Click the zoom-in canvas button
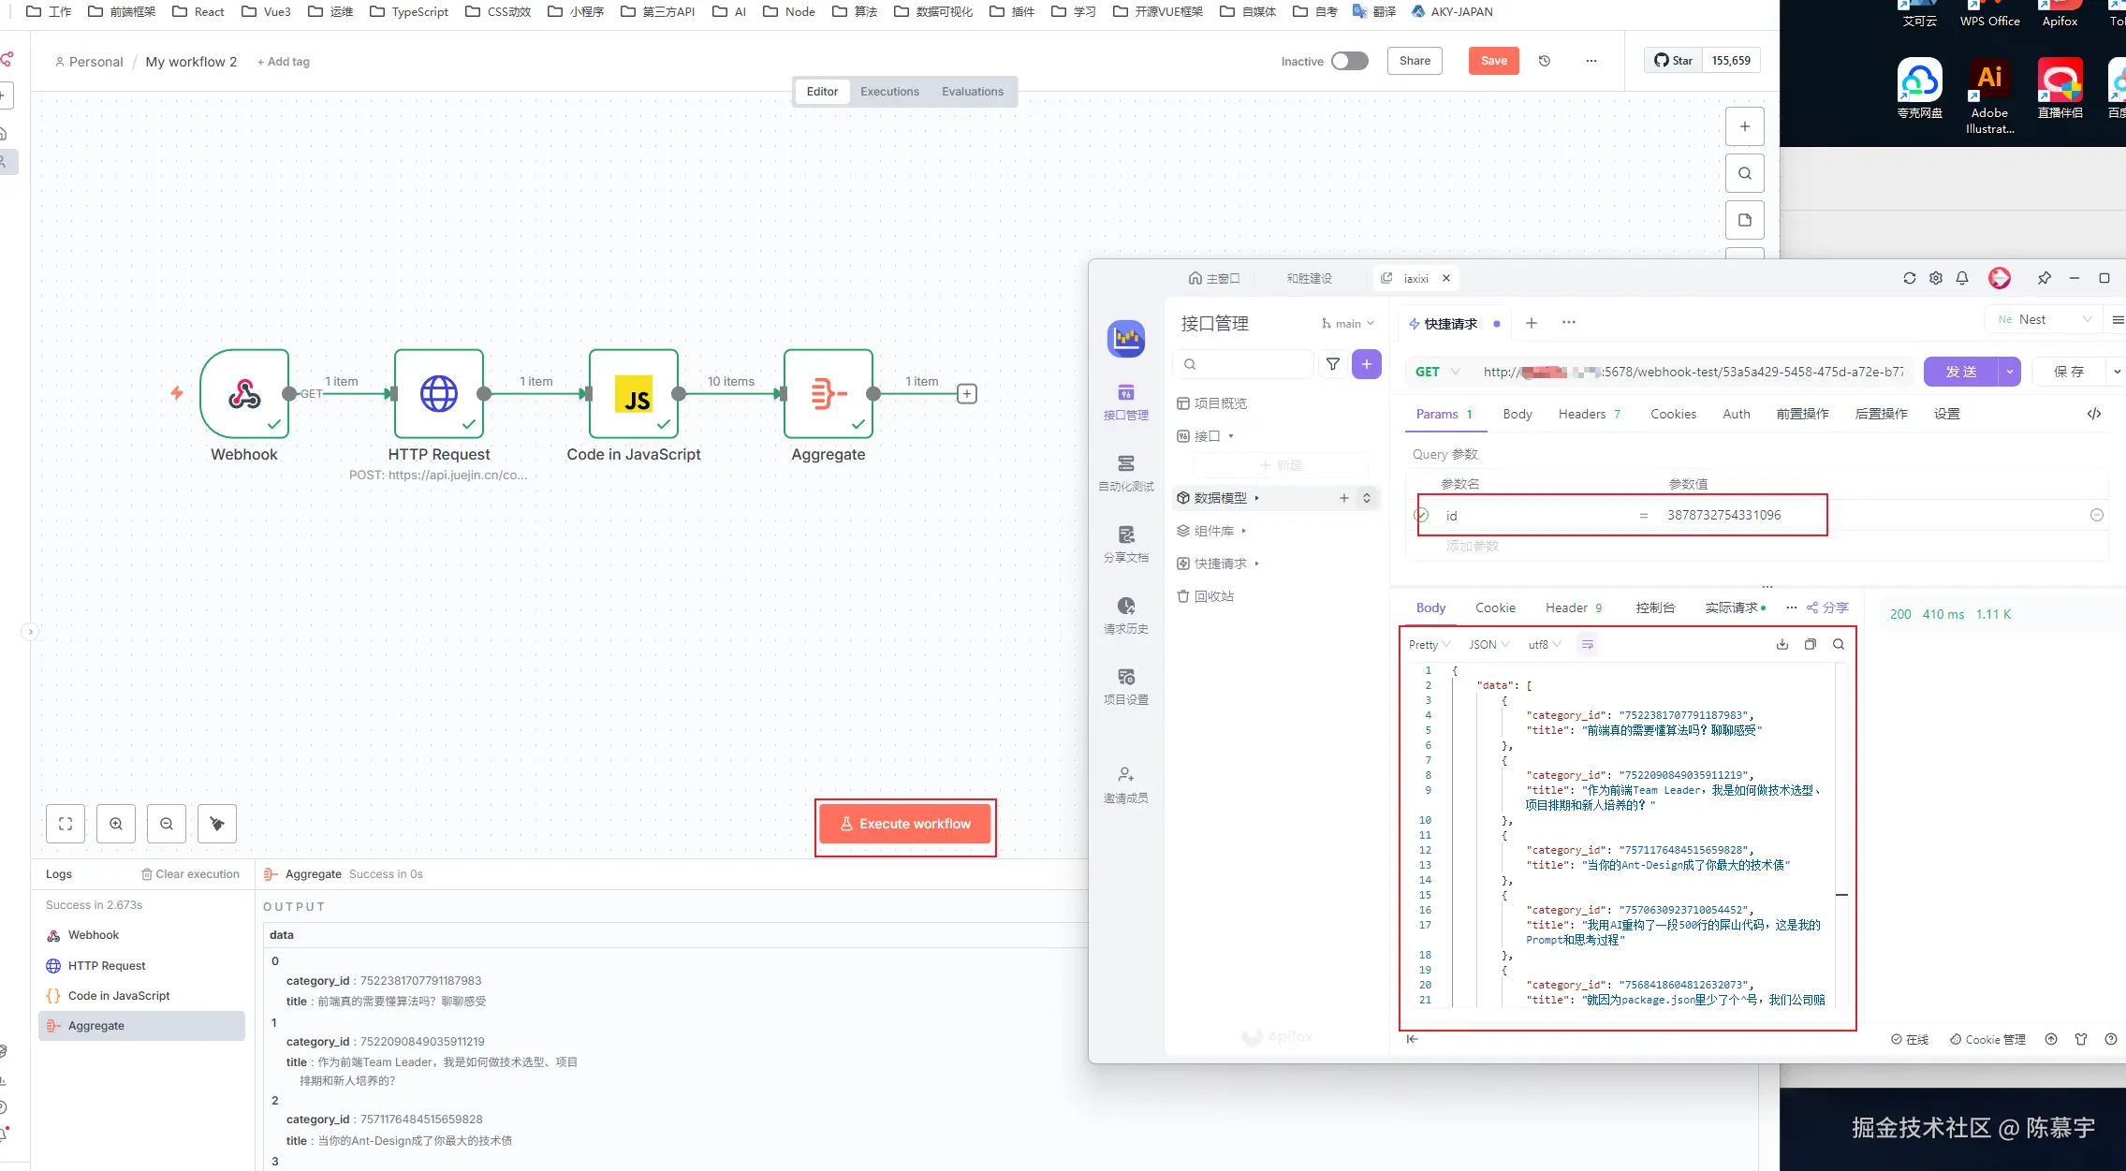This screenshot has width=2126, height=1171. [x=116, y=824]
